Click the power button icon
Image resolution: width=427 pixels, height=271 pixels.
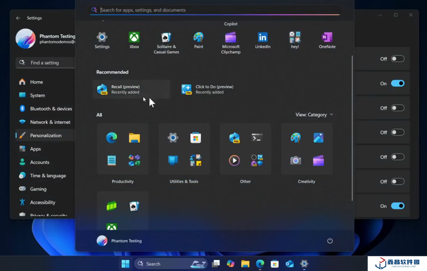coord(330,241)
